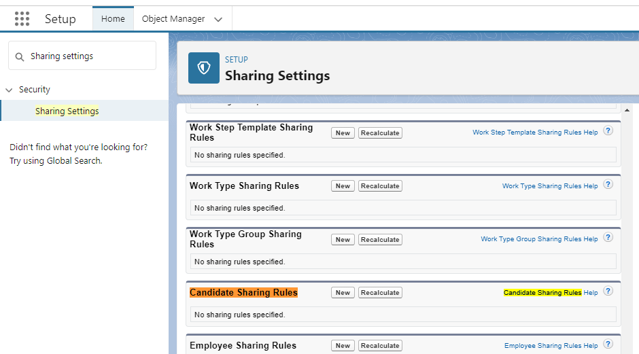639x354 pixels.
Task: Click the Quick Find search magnifier icon
Action: (x=19, y=56)
